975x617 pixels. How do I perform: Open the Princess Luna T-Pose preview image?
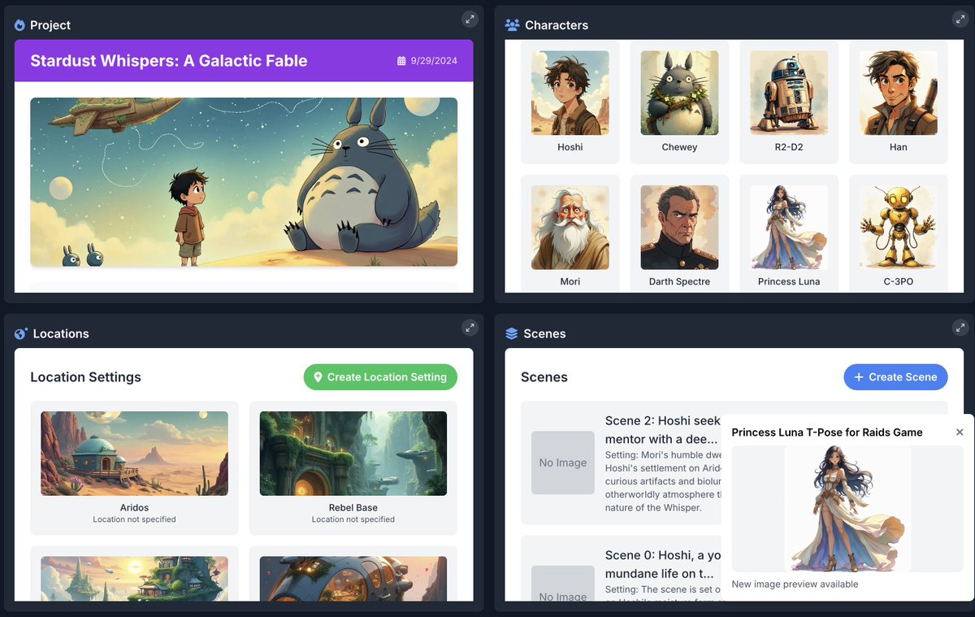coord(847,509)
